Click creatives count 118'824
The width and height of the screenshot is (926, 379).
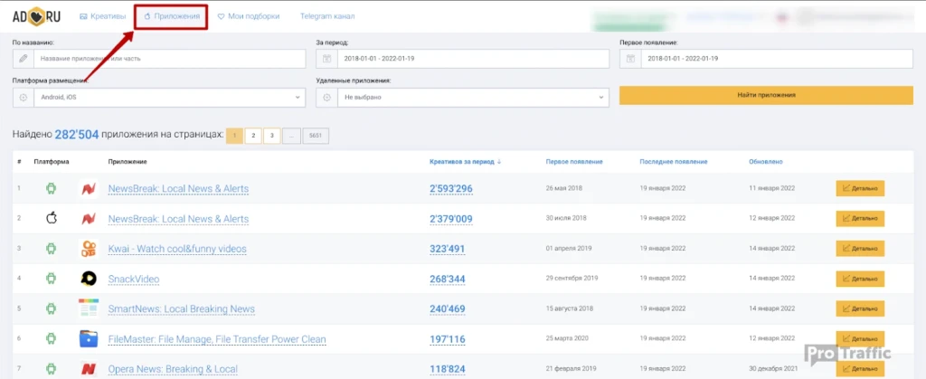(x=447, y=370)
